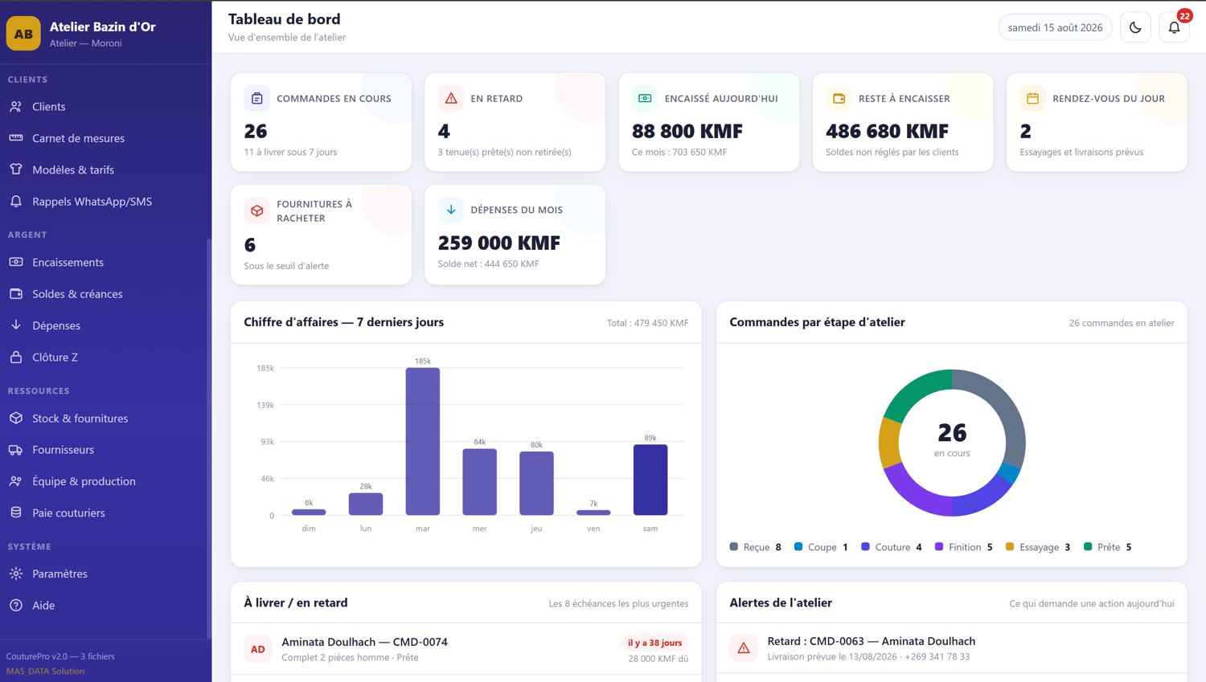The height and width of the screenshot is (682, 1206).
Task: Click the tallest bar for mardi
Action: [423, 441]
